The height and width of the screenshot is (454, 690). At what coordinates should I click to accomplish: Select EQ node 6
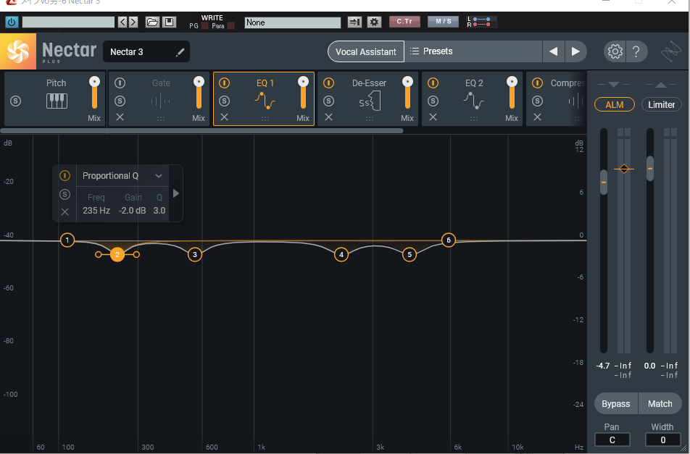449,240
